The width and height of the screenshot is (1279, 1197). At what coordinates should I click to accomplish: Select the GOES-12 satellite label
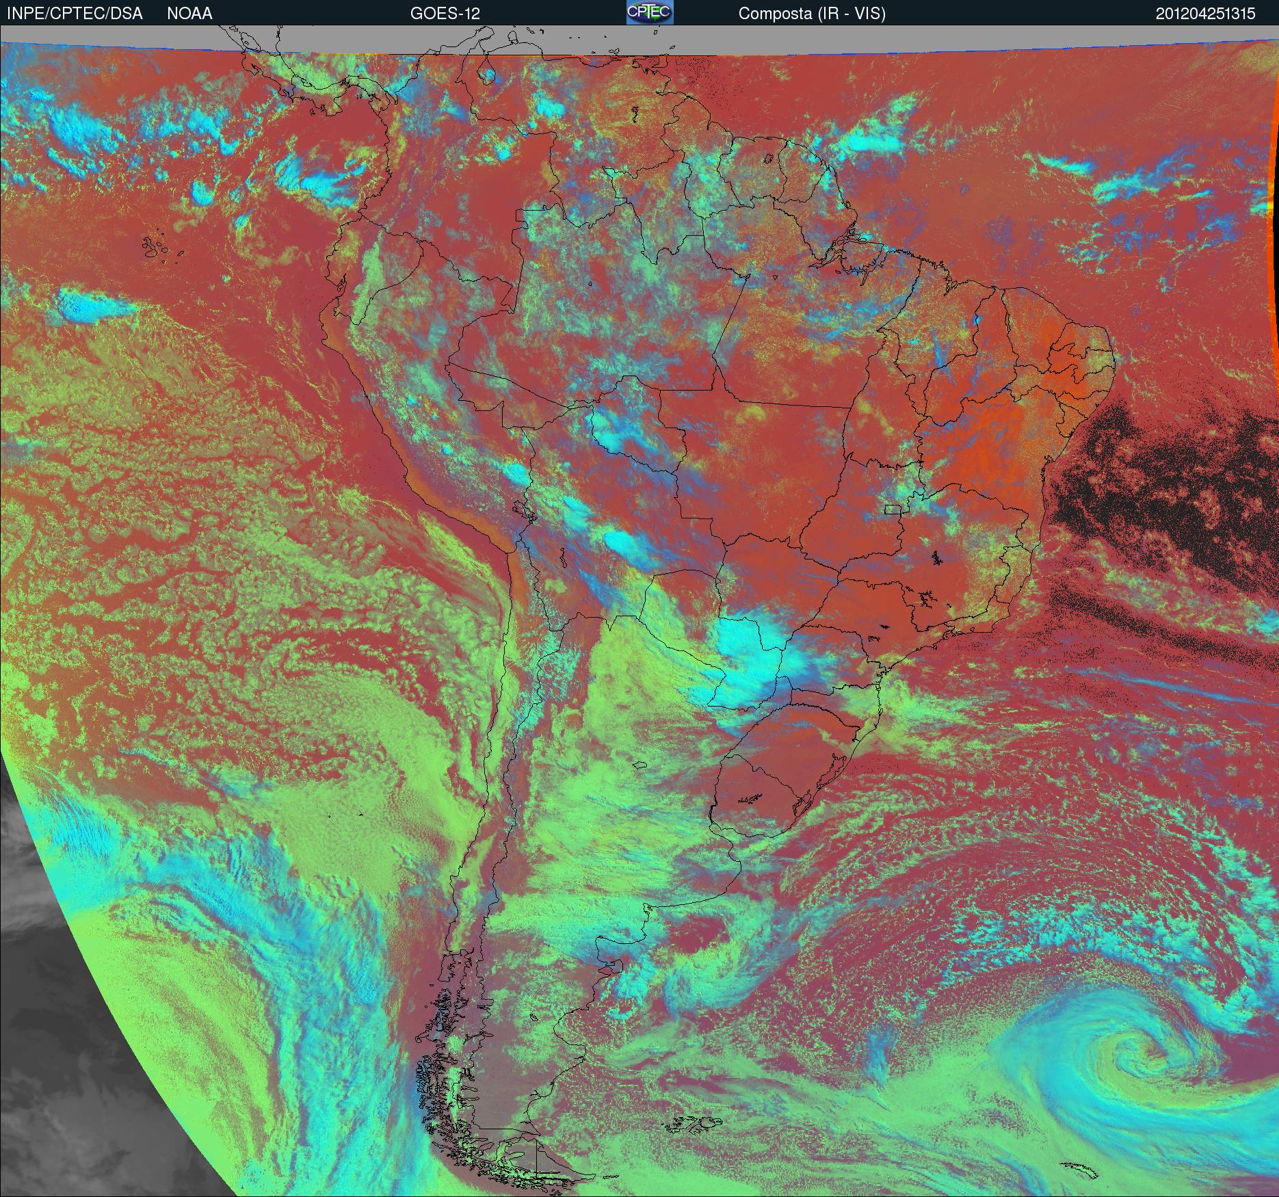click(x=445, y=14)
